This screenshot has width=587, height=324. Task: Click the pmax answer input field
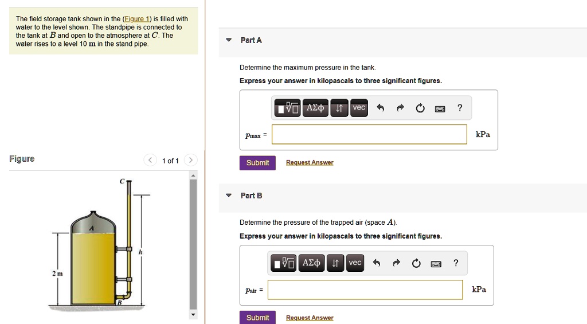(x=369, y=135)
